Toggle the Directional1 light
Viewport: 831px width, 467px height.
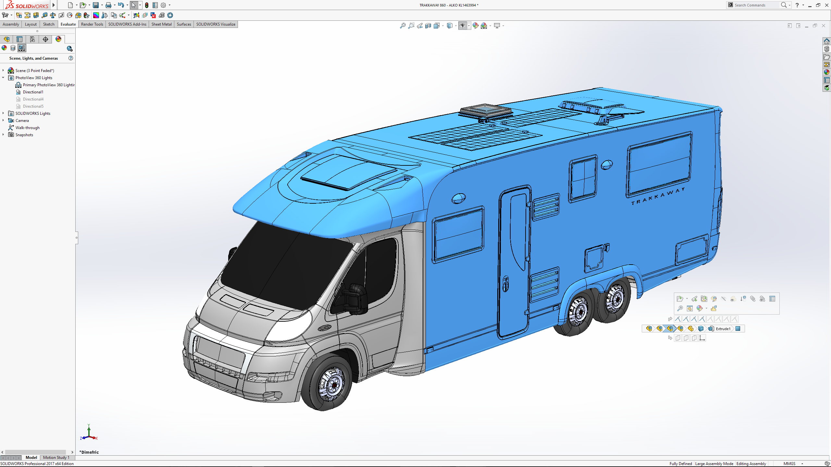click(x=33, y=92)
